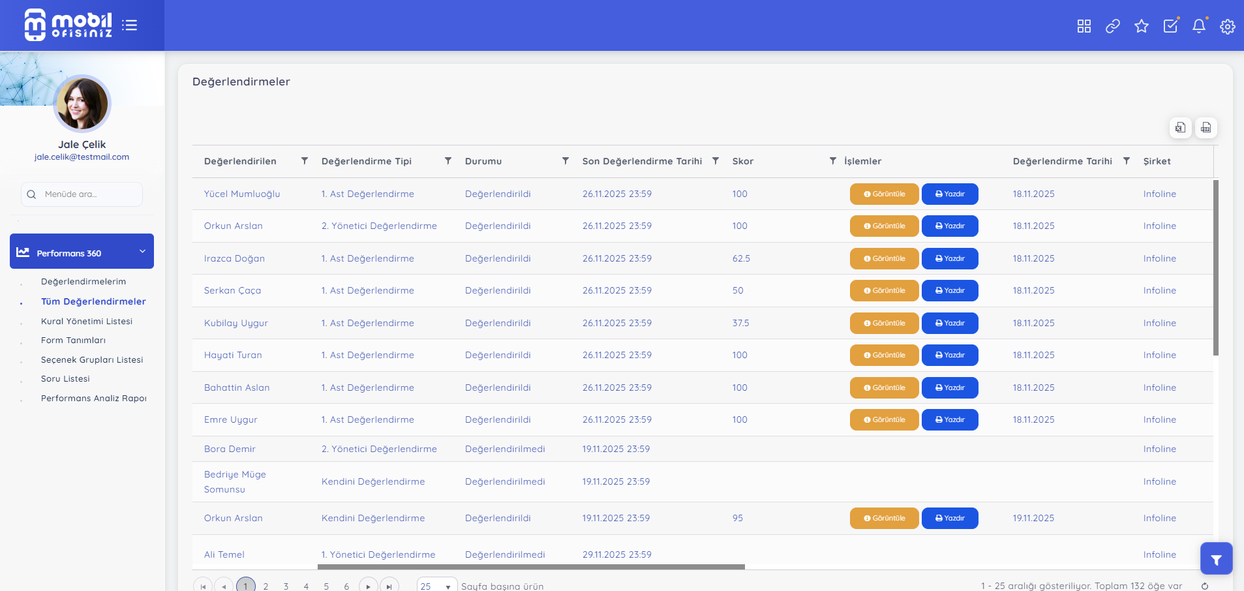This screenshot has width=1244, height=591.
Task: Select Kural Yönetimi Listesi menu item
Action: 87,322
